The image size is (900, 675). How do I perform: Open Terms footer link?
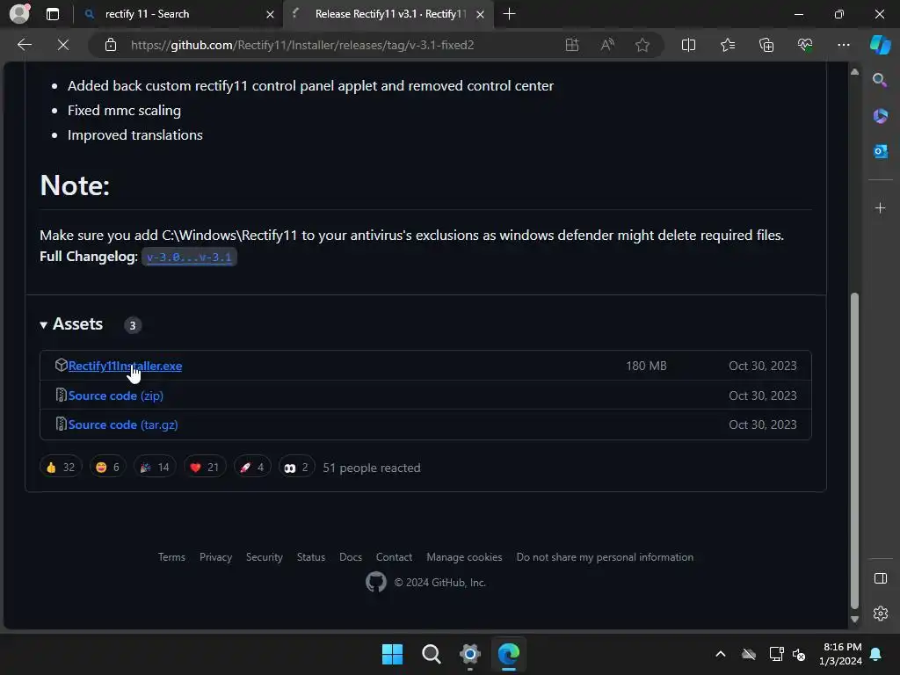171,556
